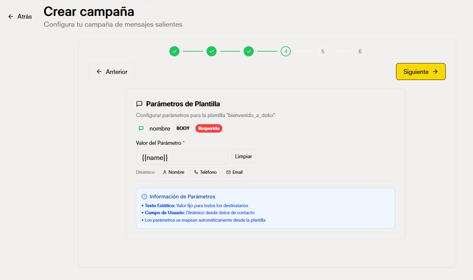Click the person icon inside the Nombre chip

(164, 172)
